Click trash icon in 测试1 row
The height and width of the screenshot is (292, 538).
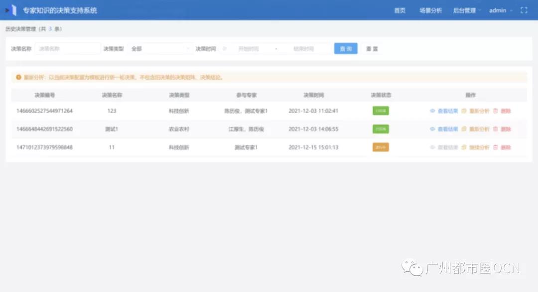[x=495, y=129]
